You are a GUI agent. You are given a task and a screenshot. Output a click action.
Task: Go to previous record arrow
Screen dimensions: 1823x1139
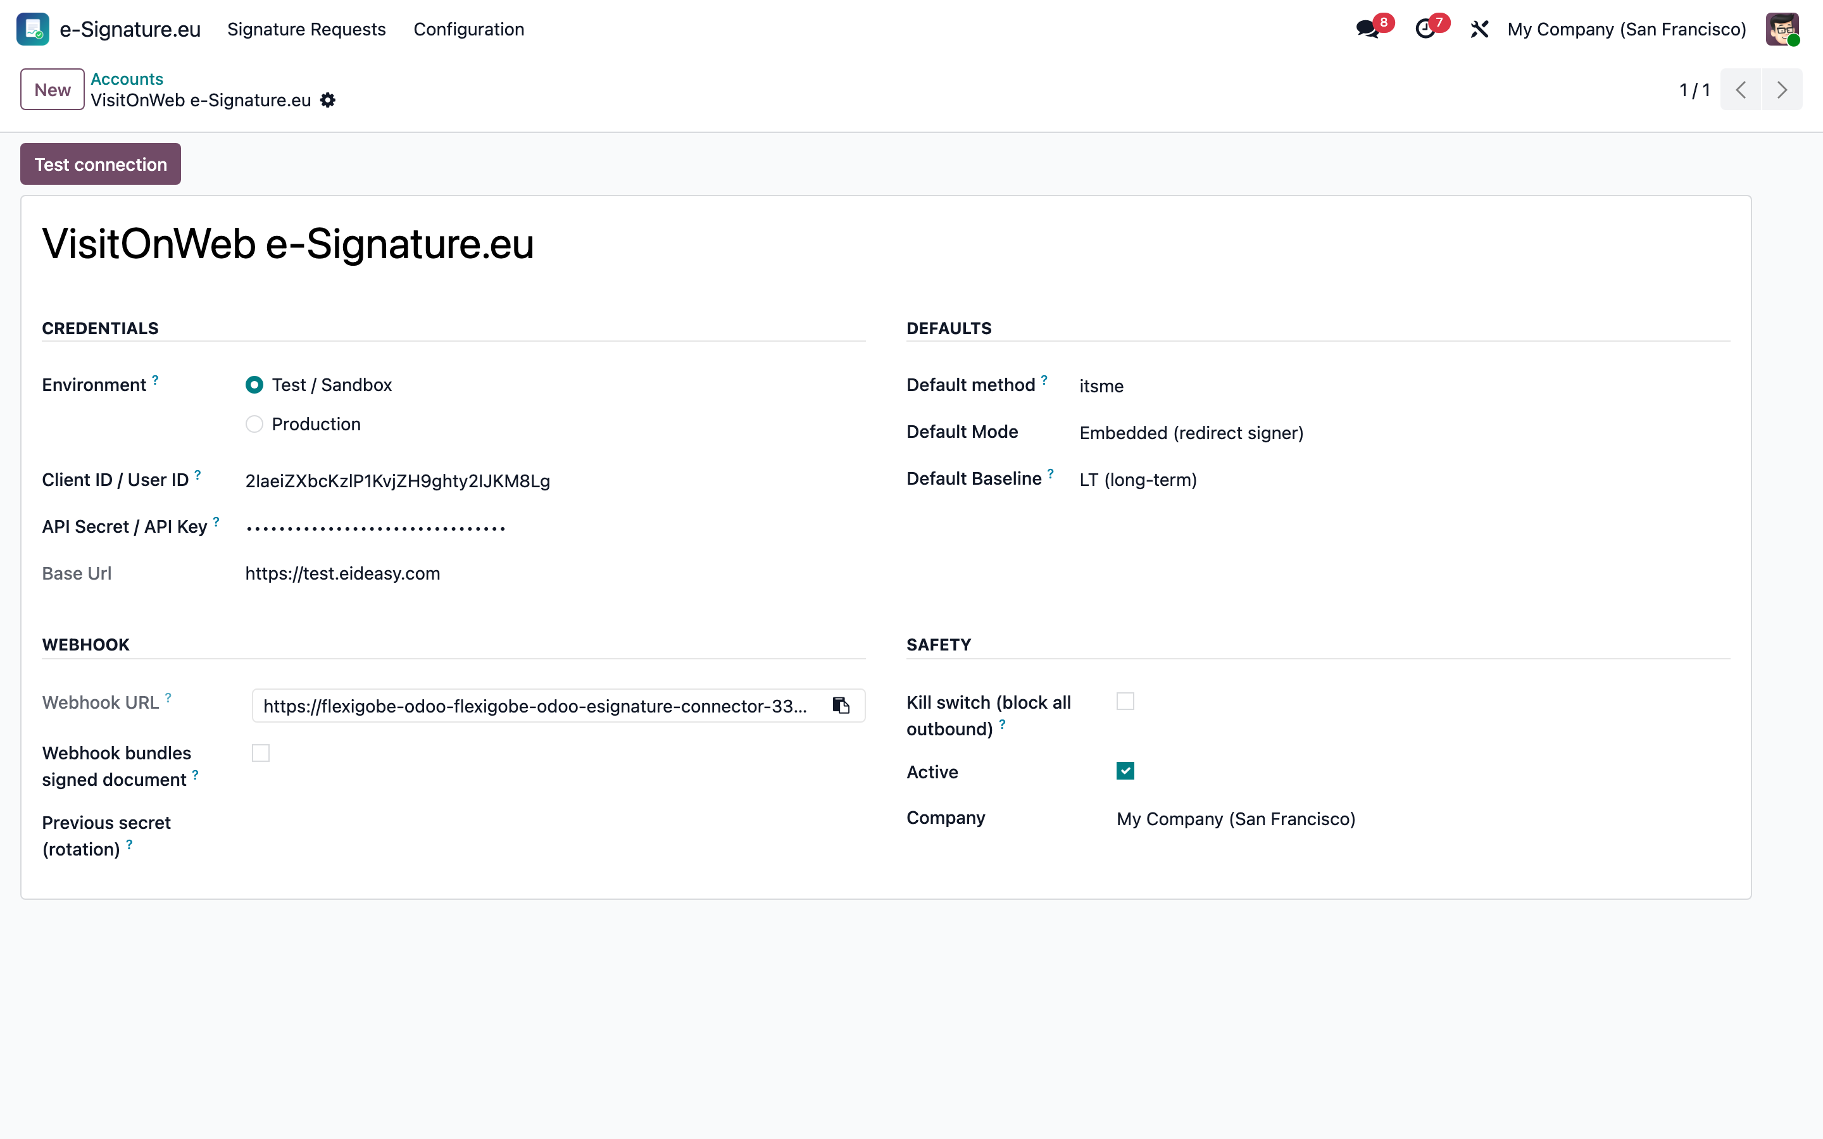point(1741,90)
